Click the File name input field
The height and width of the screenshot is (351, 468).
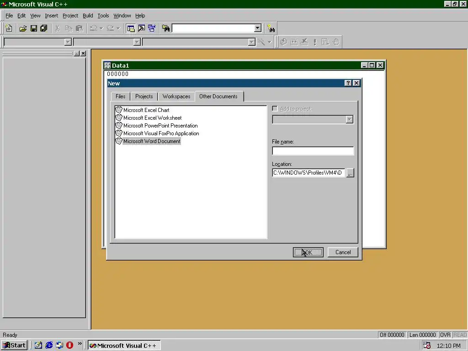(313, 151)
